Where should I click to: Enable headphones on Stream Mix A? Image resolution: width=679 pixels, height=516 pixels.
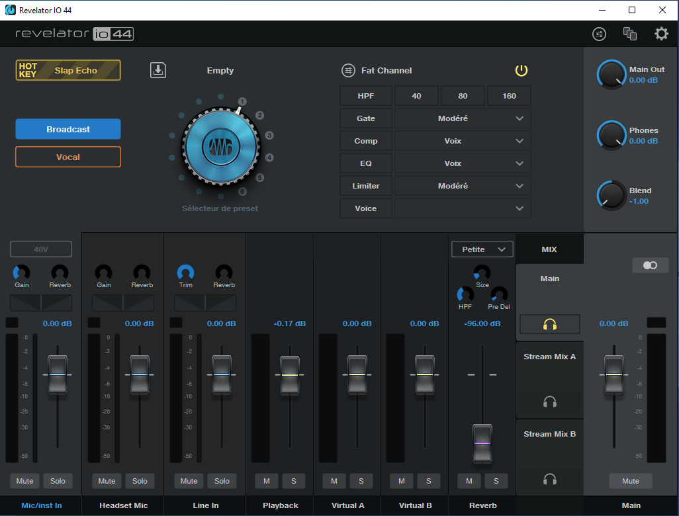(x=549, y=402)
